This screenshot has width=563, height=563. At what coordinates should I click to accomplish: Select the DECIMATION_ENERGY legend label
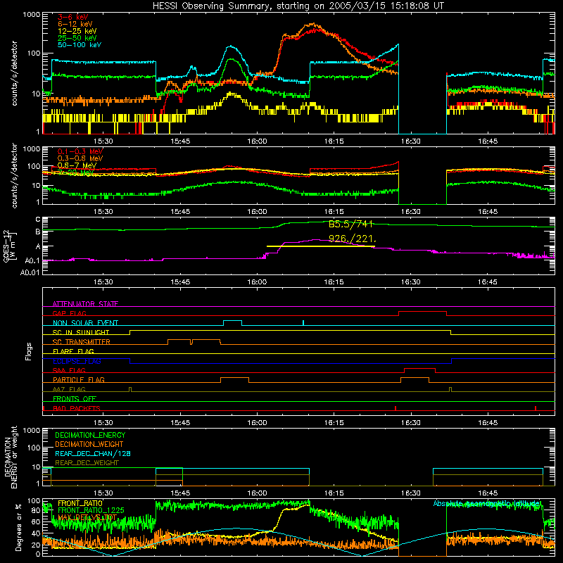(90, 435)
